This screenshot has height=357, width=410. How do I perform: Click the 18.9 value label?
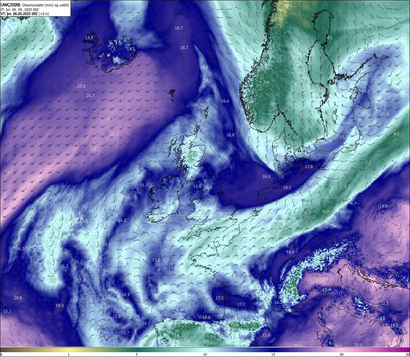(x=266, y=176)
